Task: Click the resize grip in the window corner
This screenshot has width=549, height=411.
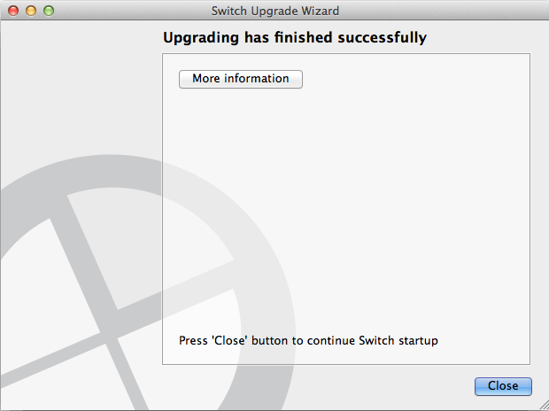Action: tap(544, 406)
